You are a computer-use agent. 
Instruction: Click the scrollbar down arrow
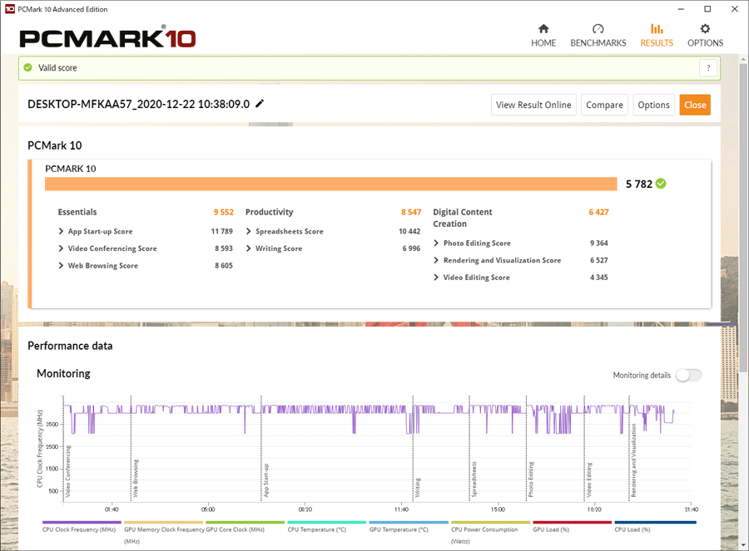click(743, 545)
